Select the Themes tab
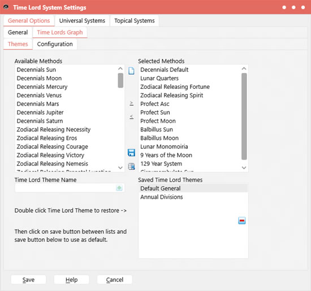Screen dimensions: 311x291 tap(18, 44)
